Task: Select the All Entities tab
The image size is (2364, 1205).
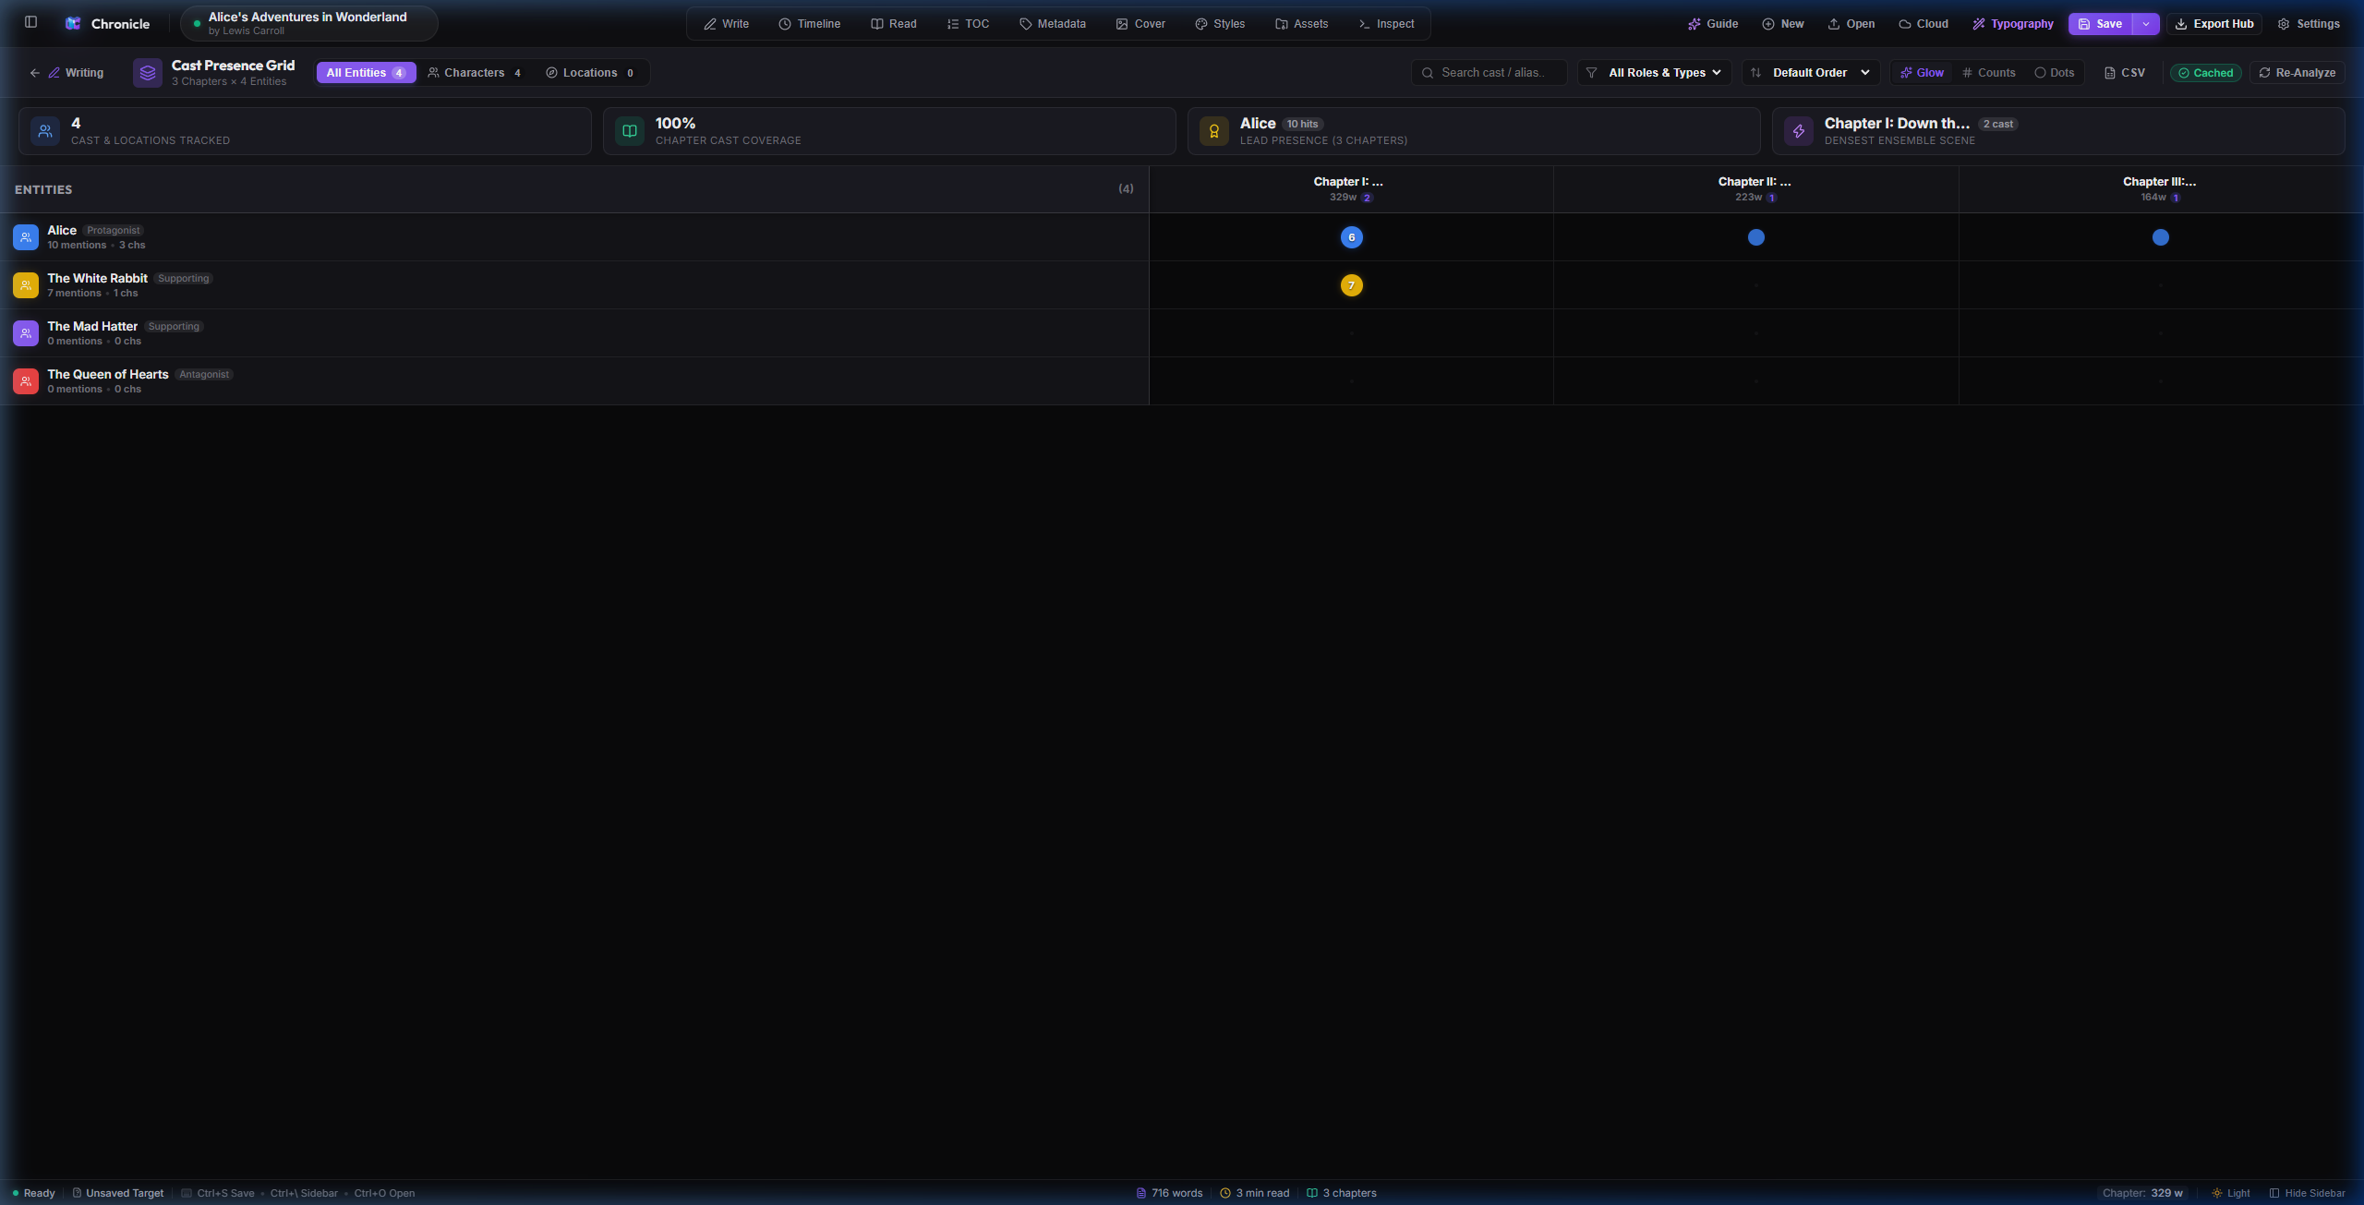Action: pyautogui.click(x=366, y=73)
